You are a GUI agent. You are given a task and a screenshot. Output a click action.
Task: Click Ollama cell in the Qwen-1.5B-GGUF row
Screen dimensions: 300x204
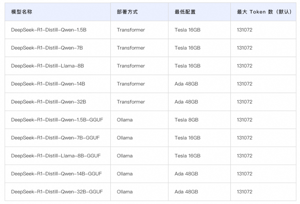pyautogui.click(x=125, y=120)
